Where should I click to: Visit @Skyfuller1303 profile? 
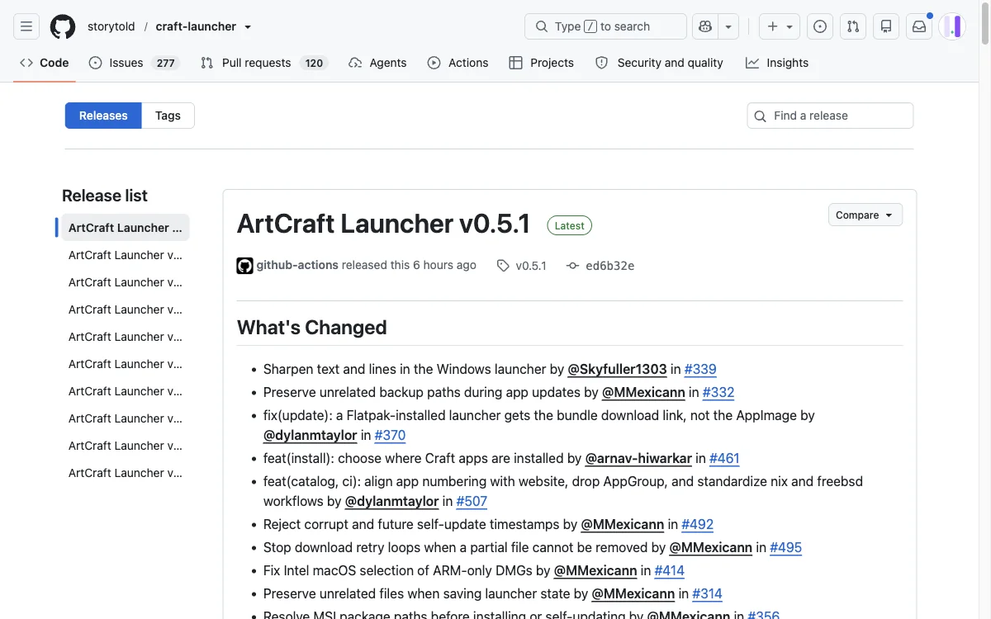617,369
